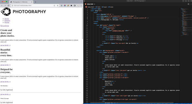Click the Get an Invite link
Image resolution: width=192 pixels, height=104 pixels.
click(5, 26)
